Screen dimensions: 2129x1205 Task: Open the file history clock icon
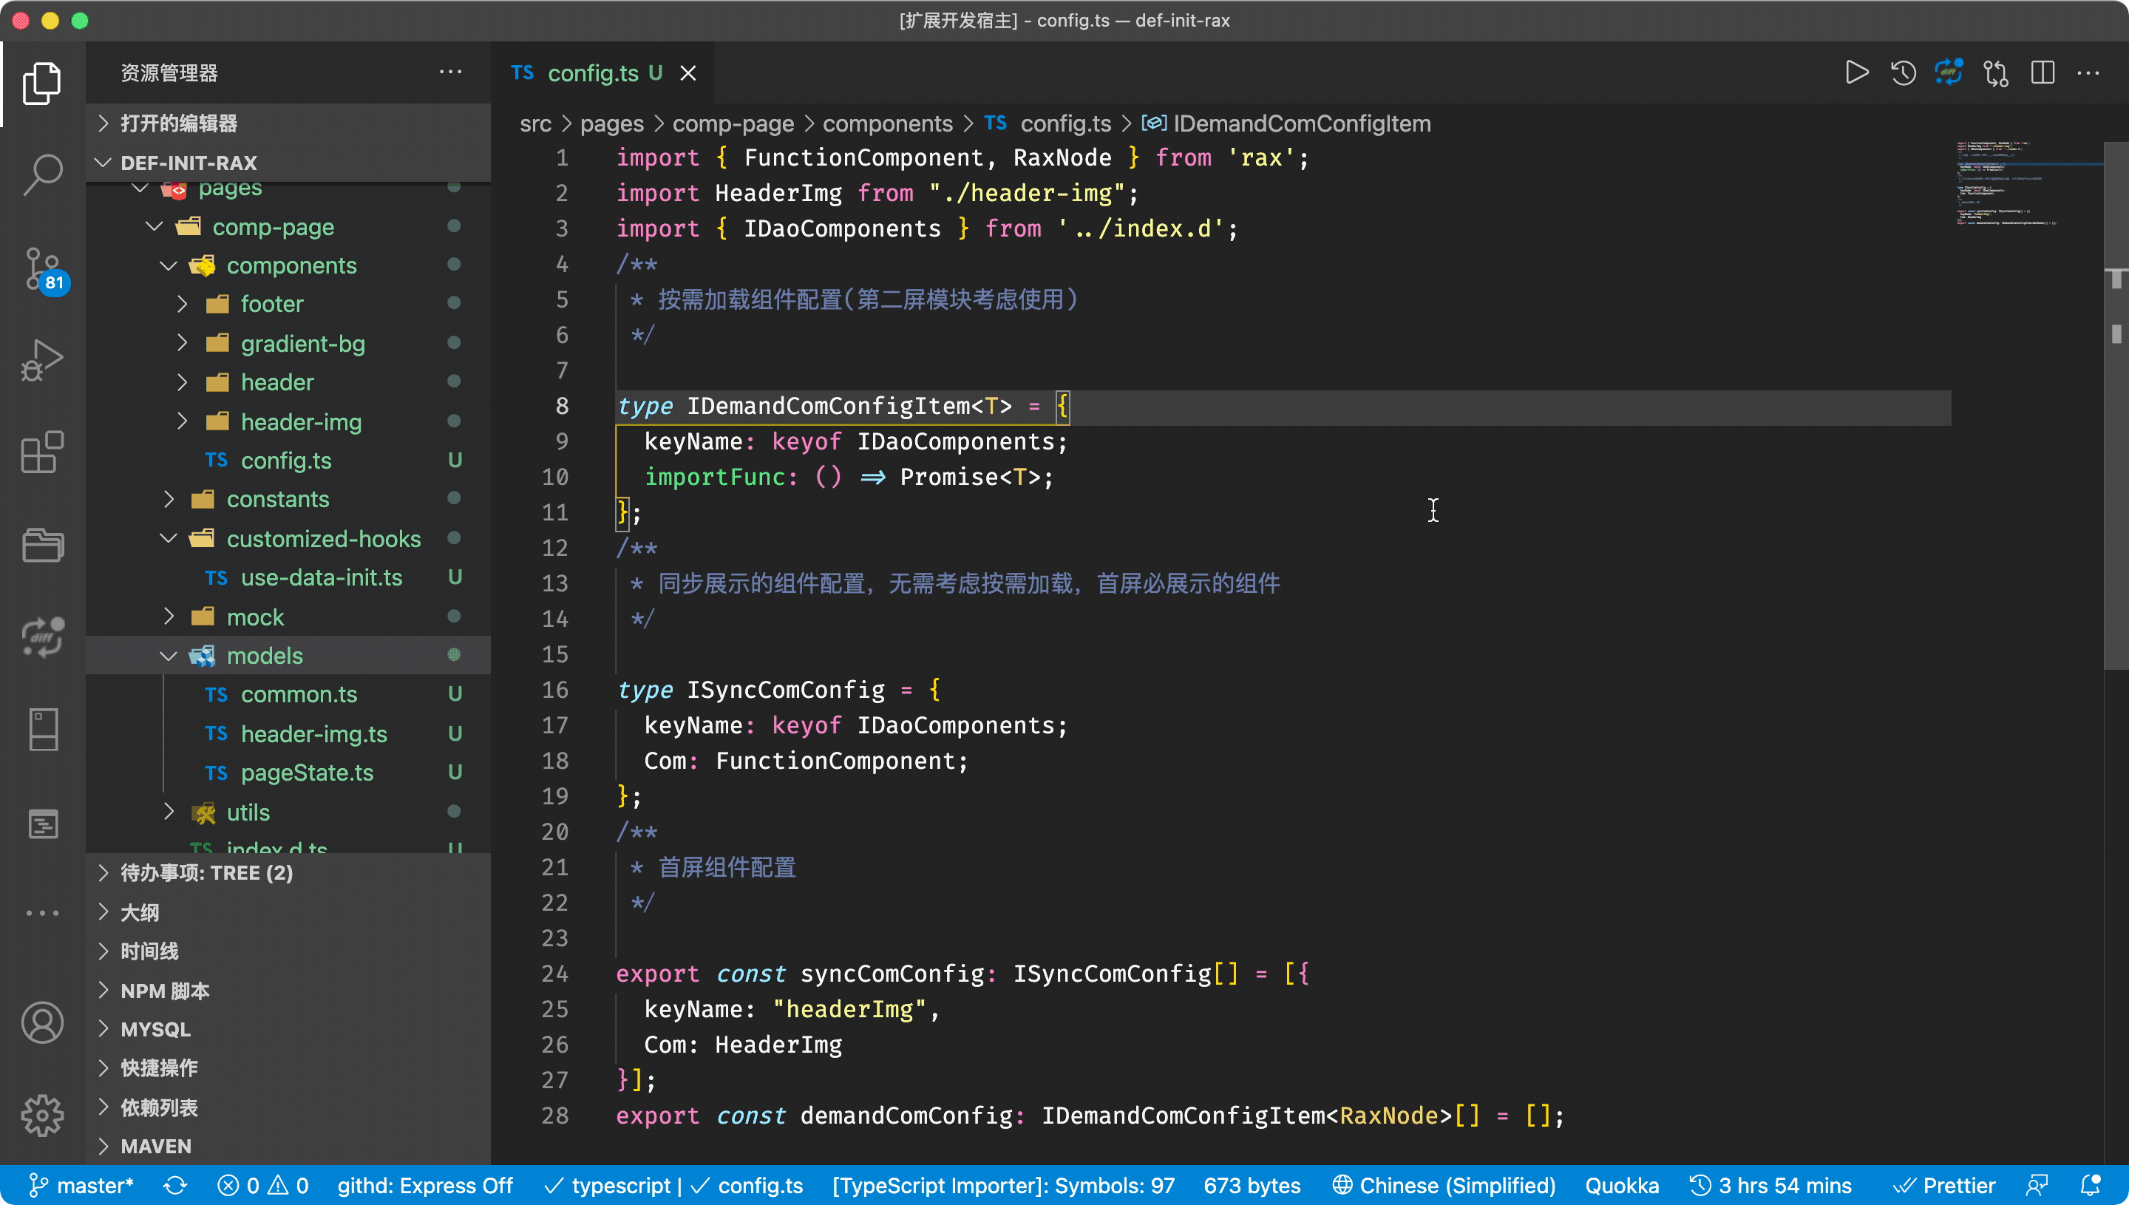1903,73
